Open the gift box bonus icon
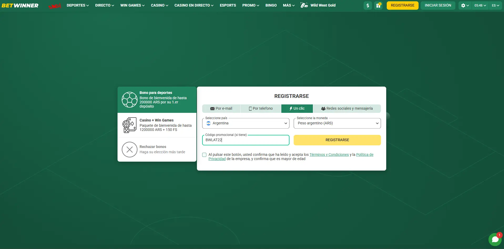 (x=378, y=6)
